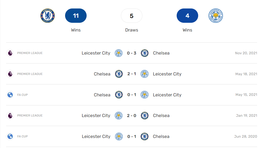Select Chelsea's 11 wins badge

click(76, 16)
